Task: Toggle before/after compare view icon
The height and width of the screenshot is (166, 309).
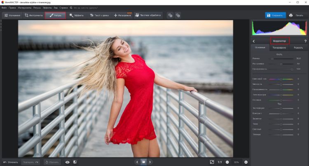Action: pyautogui.click(x=75, y=162)
